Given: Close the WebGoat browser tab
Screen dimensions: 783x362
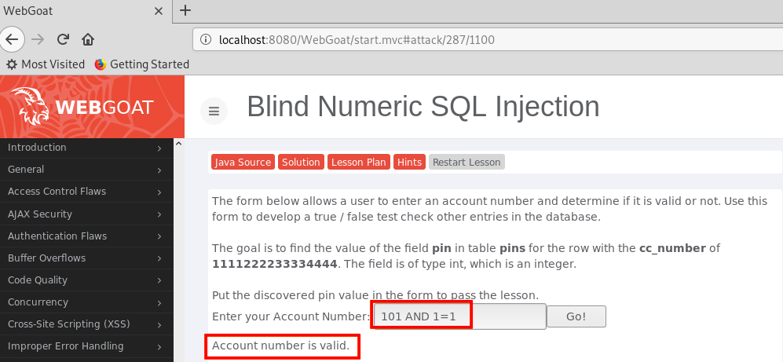Looking at the screenshot, I should point(159,11).
